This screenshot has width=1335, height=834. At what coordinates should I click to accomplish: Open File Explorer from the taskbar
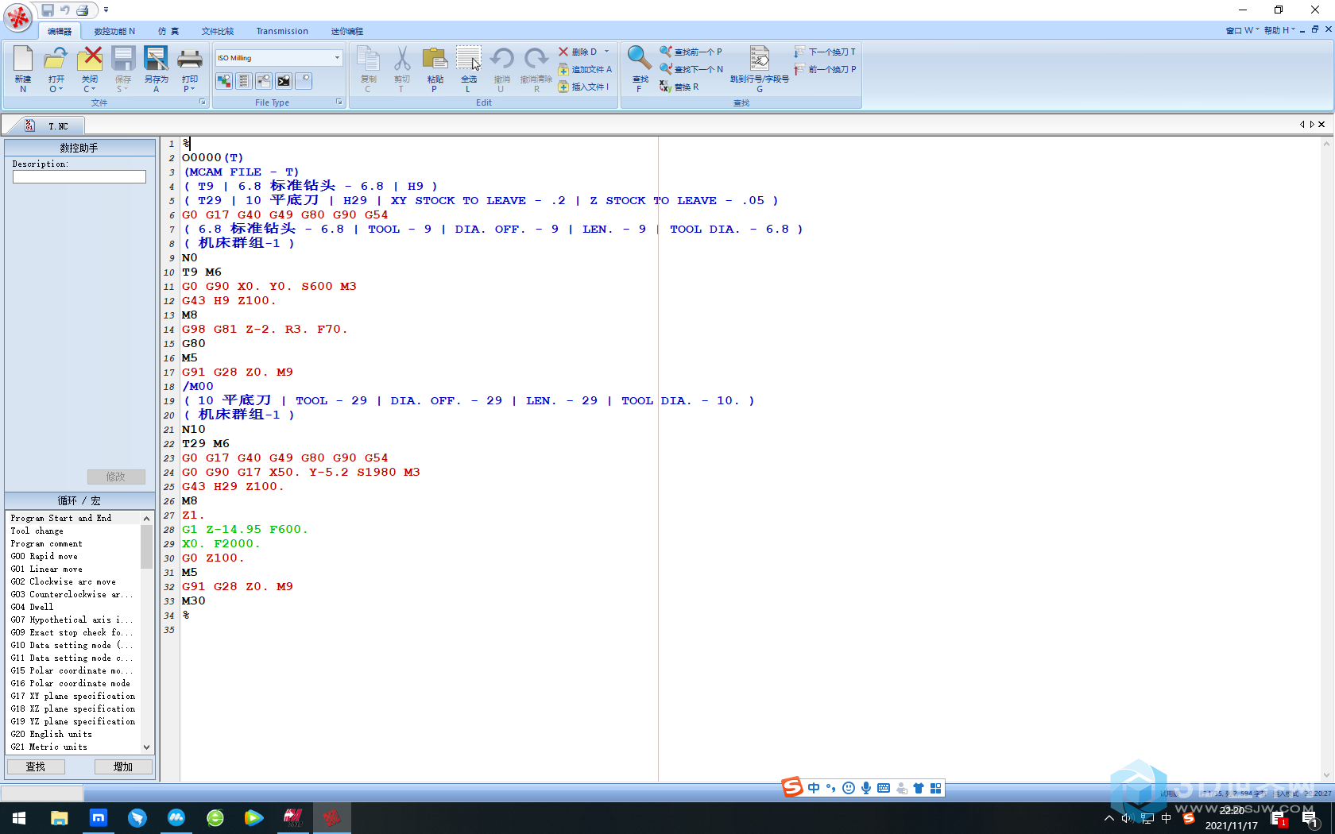[59, 818]
